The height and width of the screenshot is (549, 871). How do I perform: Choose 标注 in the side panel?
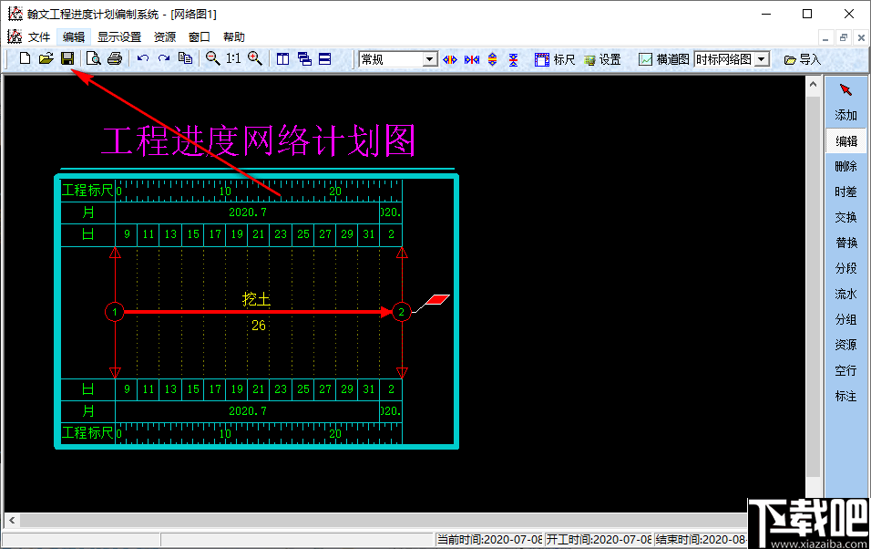click(846, 396)
